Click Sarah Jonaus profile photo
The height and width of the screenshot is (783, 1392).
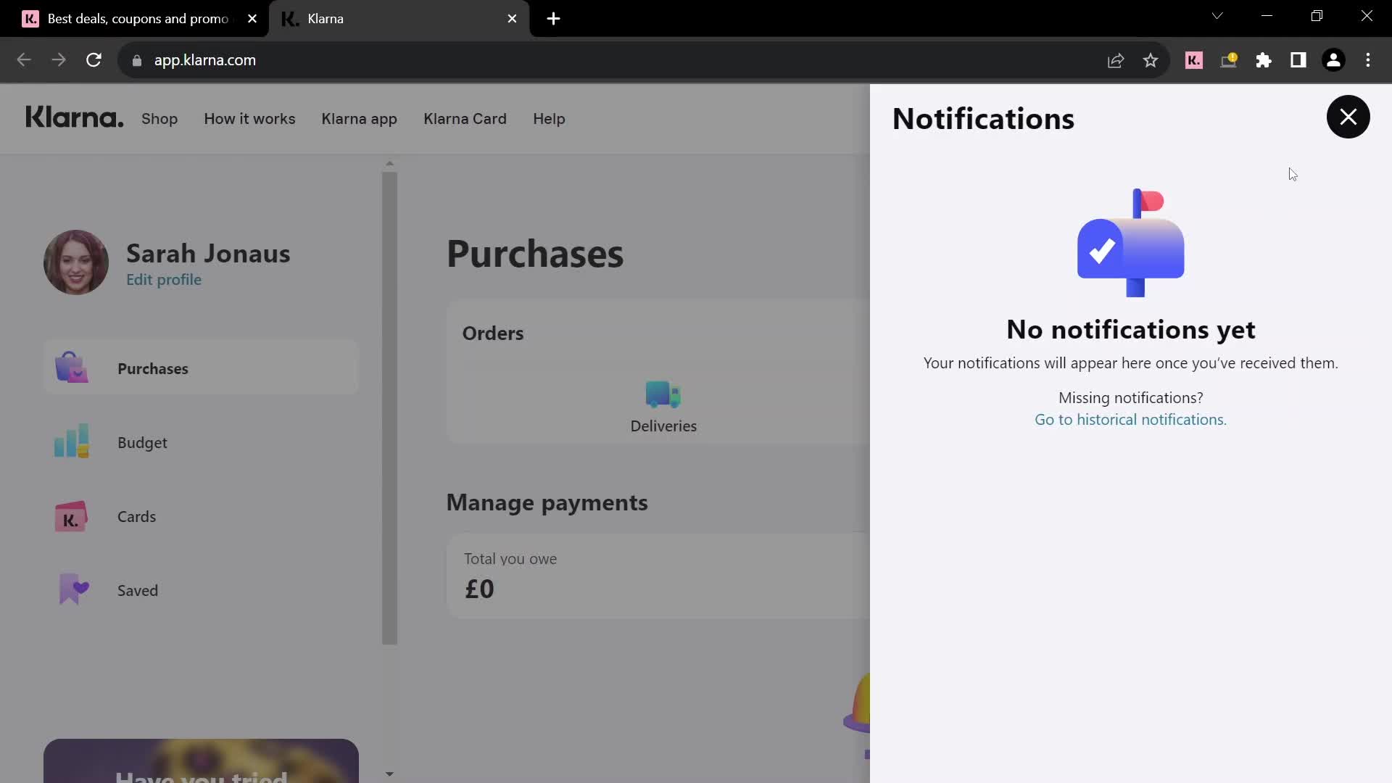pyautogui.click(x=76, y=262)
